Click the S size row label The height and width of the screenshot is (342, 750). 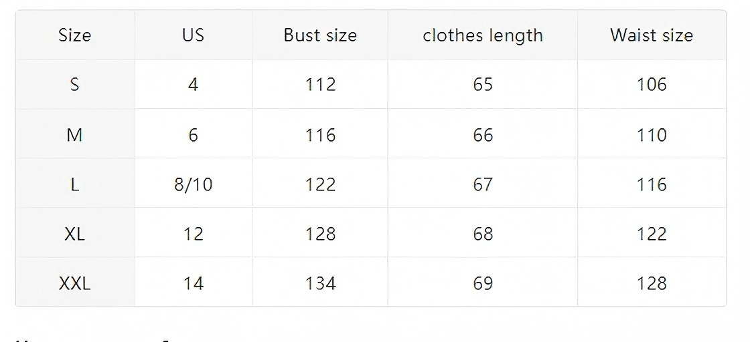point(74,85)
